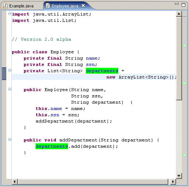Viewport: 189px width, 187px height.
Task: Close the Employee.java tab
Action: (83, 6)
